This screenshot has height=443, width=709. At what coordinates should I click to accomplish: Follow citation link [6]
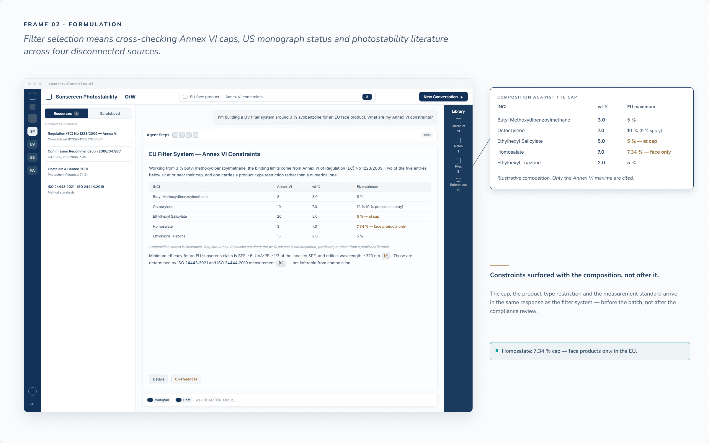point(281,263)
